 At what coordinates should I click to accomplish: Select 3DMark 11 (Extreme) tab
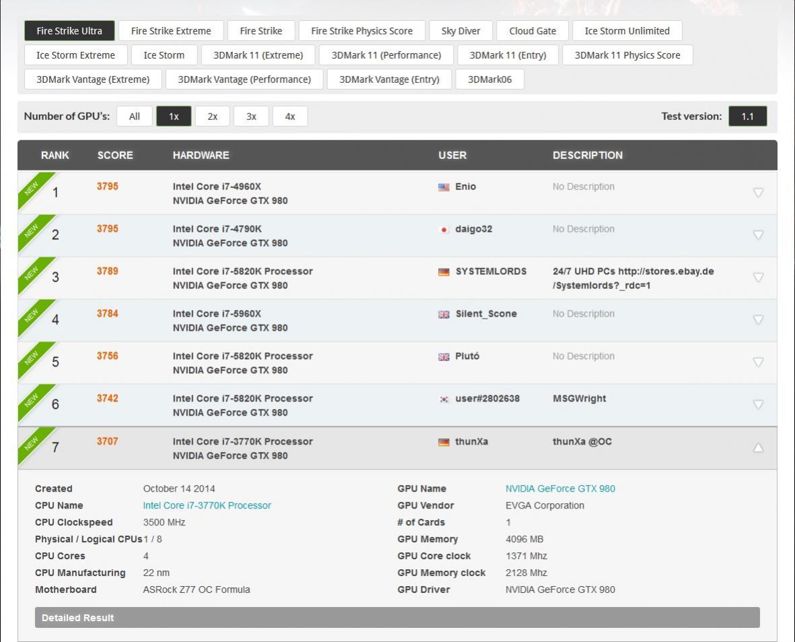click(258, 55)
